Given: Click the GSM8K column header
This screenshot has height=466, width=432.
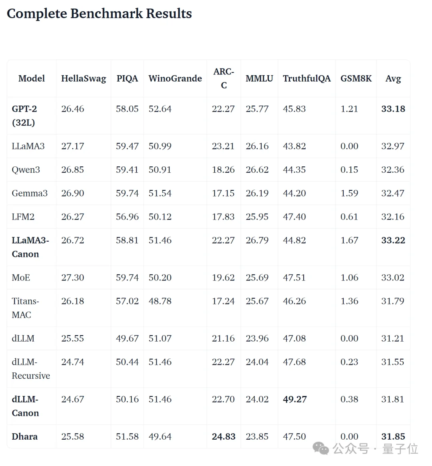Looking at the screenshot, I should 356,78.
